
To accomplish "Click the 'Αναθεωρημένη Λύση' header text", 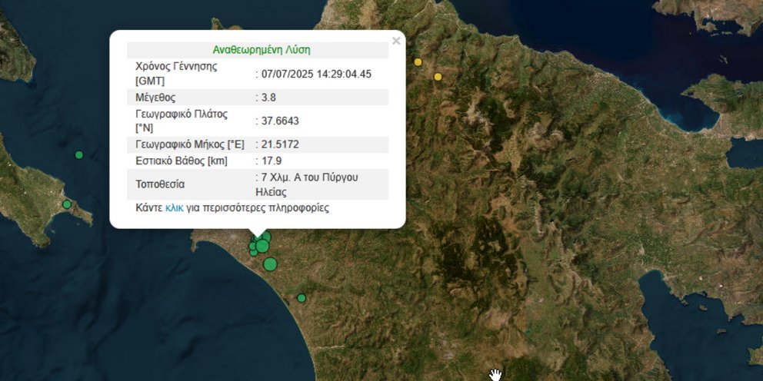I will (x=262, y=50).
